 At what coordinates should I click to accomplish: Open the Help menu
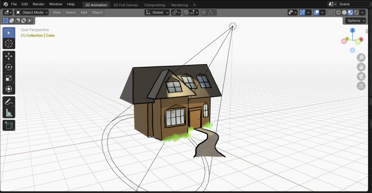(x=71, y=4)
